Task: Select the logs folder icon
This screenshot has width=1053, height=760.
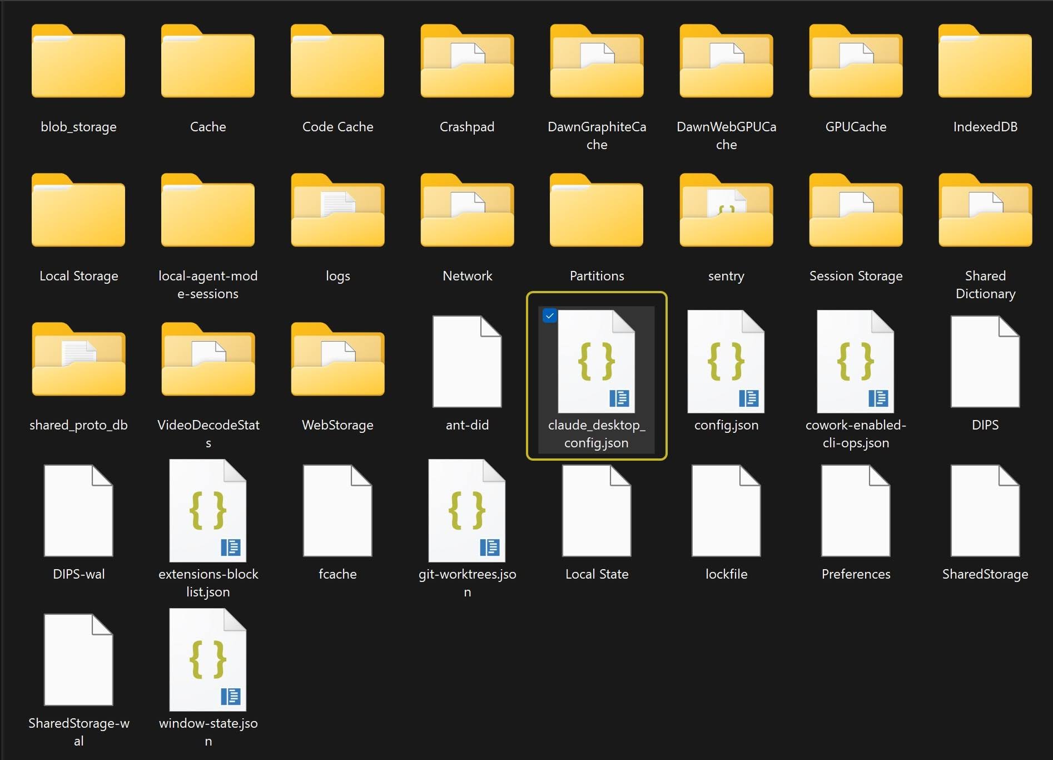Action: (337, 210)
